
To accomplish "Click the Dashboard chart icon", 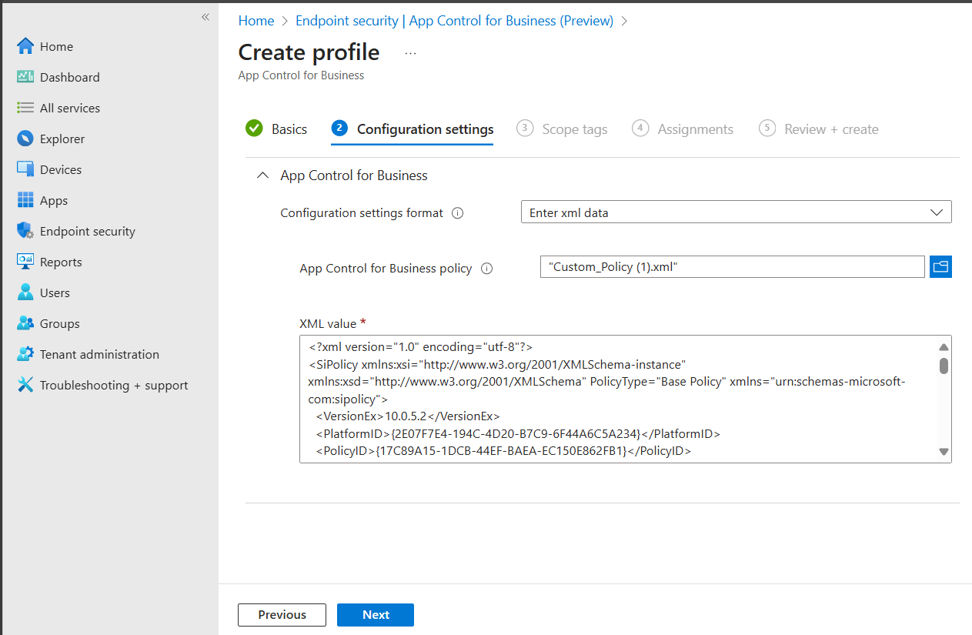I will 25,77.
